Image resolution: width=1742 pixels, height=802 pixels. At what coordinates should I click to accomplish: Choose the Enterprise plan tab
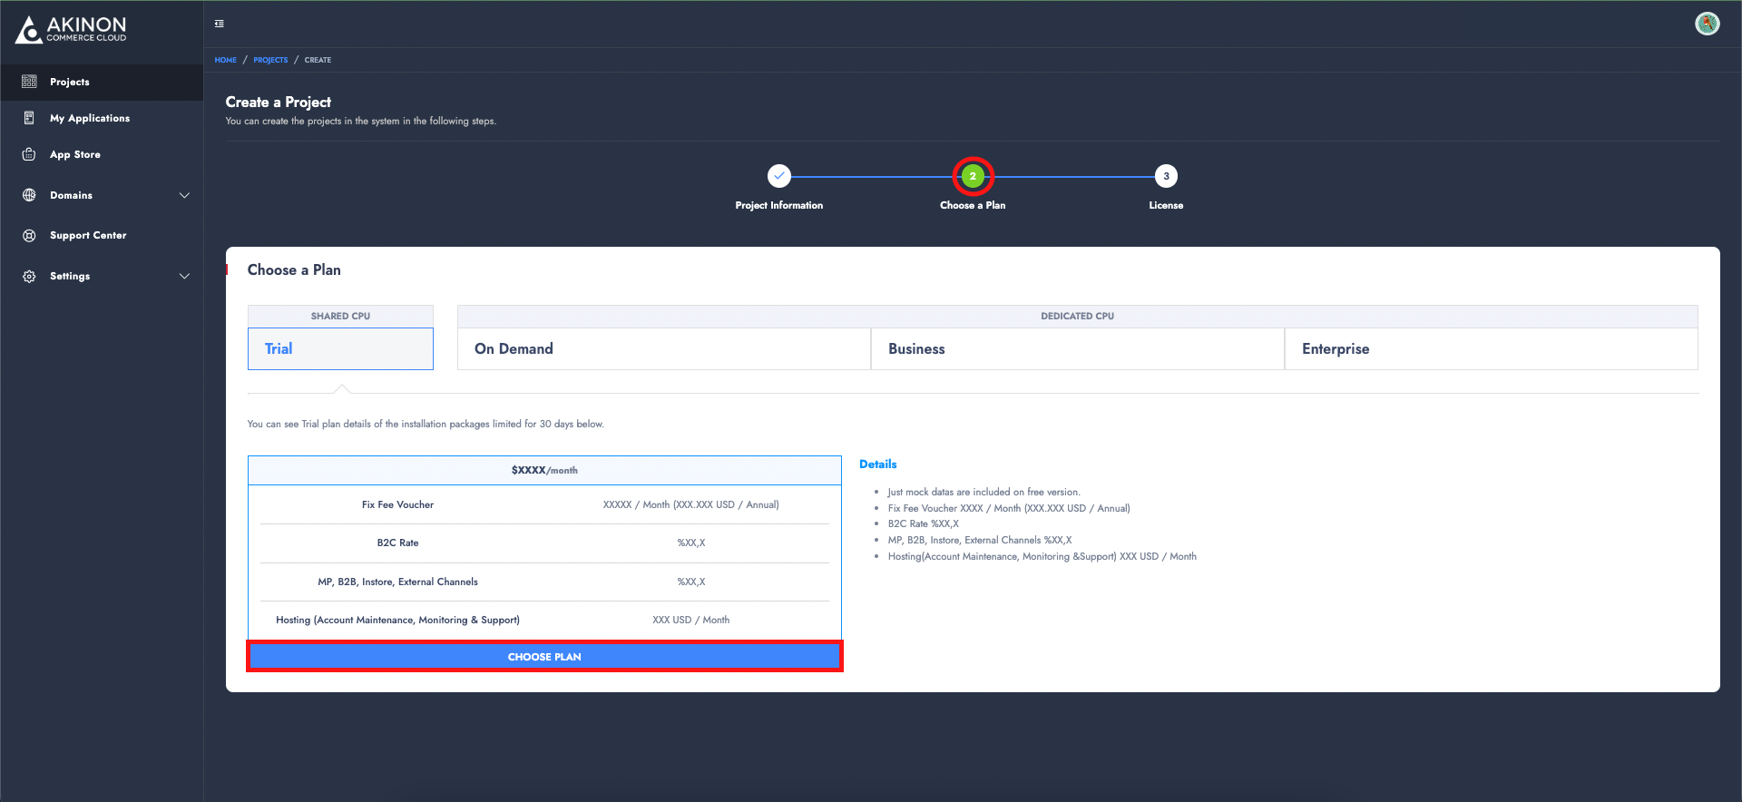1491,348
